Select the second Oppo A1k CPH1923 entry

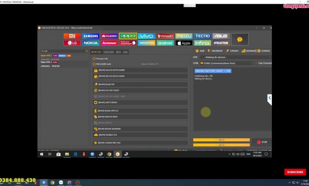click(65, 64)
